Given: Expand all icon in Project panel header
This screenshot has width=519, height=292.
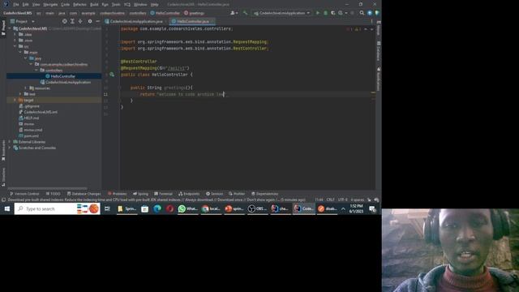Looking at the screenshot, I should [72, 21].
